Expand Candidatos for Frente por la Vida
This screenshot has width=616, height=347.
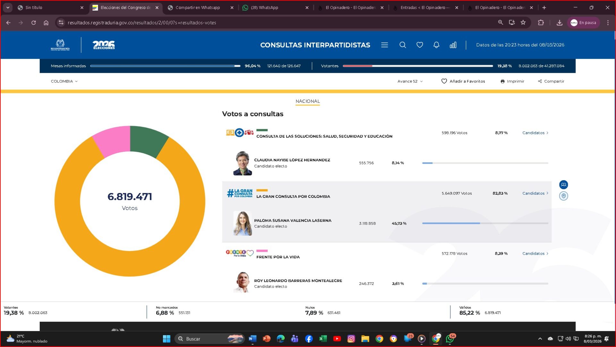[535, 254]
